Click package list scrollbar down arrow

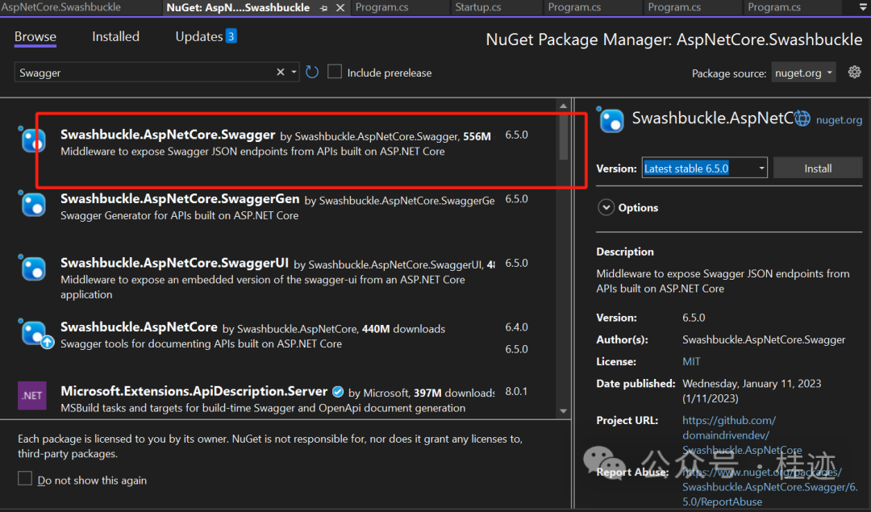[563, 411]
